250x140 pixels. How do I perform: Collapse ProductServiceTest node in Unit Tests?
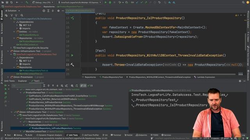[21, 93]
